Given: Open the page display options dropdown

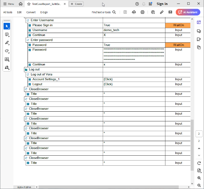Looking at the screenshot, I should pos(199,171).
